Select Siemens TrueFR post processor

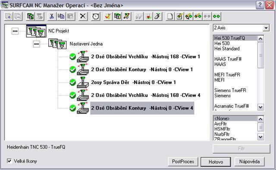point(230,90)
